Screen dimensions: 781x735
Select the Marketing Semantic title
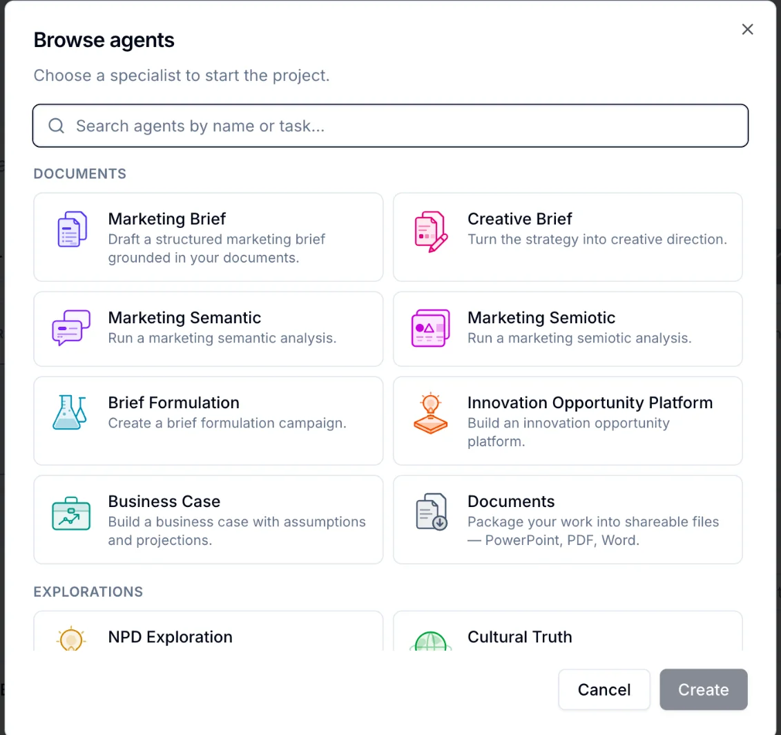(x=184, y=318)
